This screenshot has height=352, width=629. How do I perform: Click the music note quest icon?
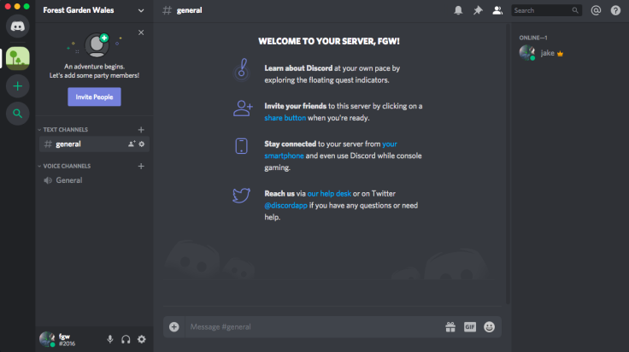[242, 69]
